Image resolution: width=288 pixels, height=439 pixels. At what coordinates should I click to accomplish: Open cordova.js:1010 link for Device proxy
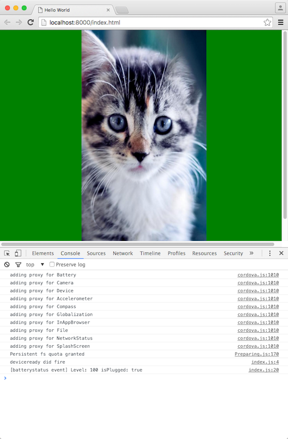[x=258, y=290]
